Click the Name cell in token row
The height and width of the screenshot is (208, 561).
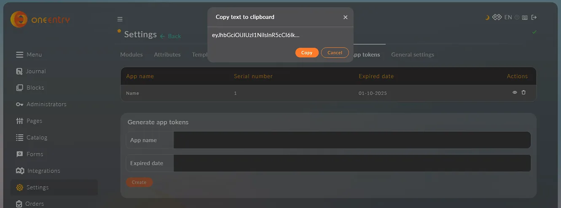click(x=132, y=93)
